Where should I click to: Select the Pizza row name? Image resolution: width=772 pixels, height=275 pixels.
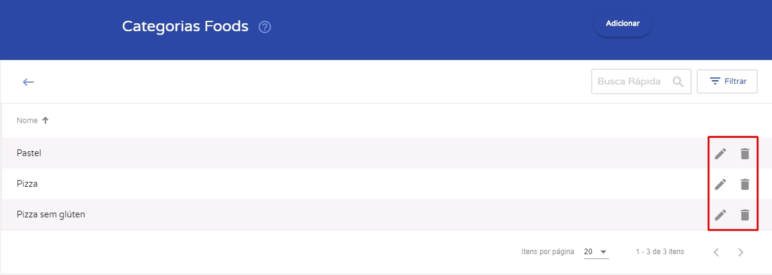tap(27, 184)
